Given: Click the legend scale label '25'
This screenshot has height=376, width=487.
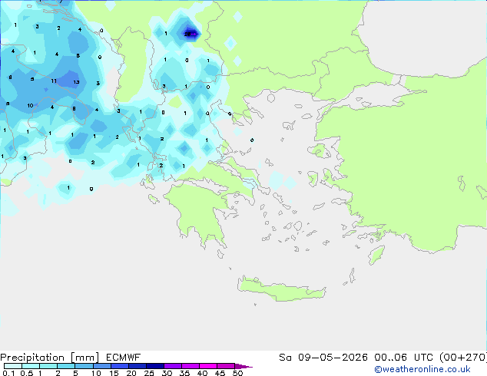Looking at the screenshot, I should point(149,373).
